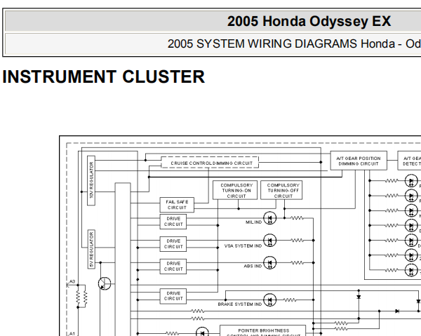Click the MIL IND LED symbol
The image size is (421, 336).
270,218
